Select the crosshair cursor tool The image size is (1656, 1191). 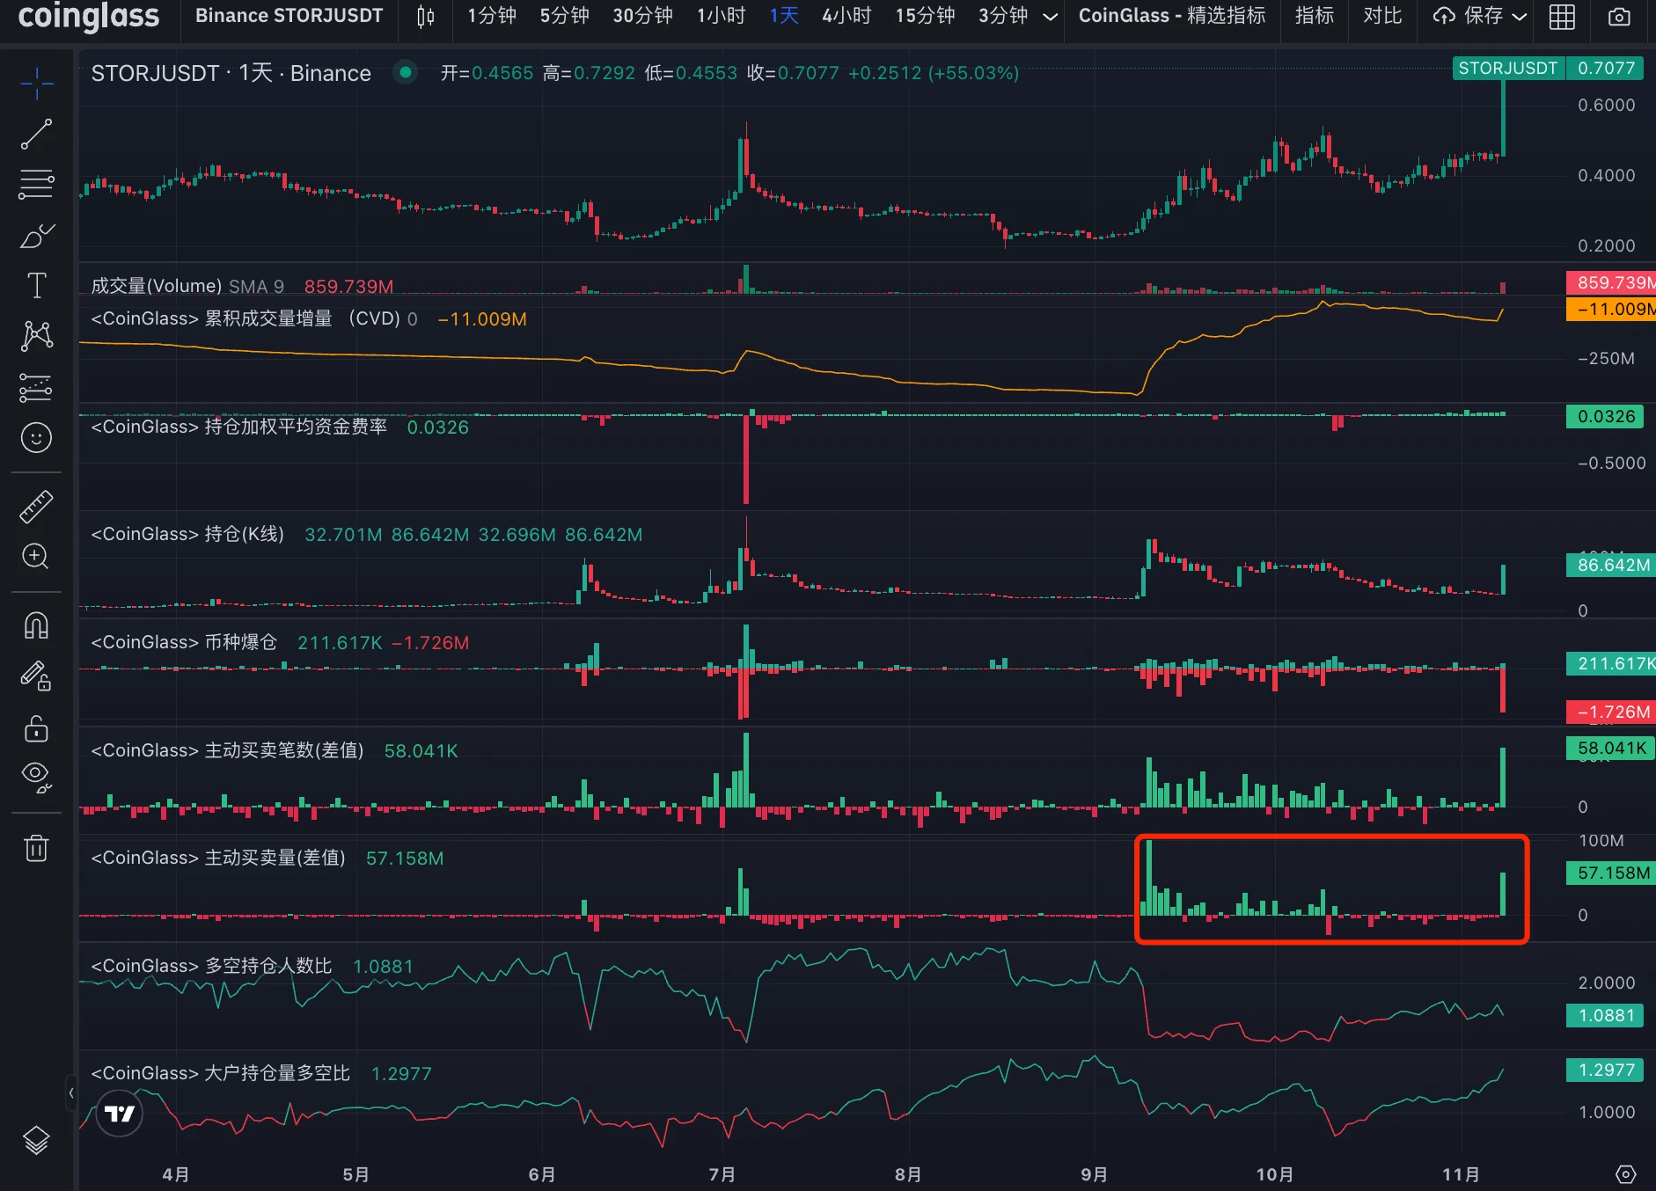point(36,83)
